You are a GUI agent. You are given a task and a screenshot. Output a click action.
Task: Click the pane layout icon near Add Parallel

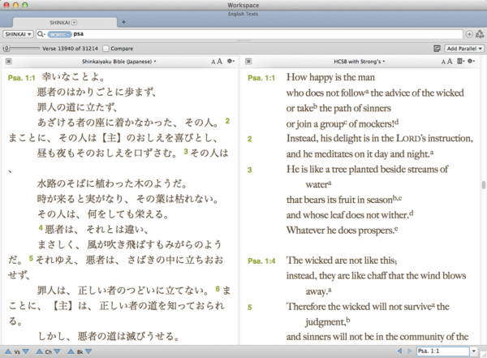tap(437, 49)
